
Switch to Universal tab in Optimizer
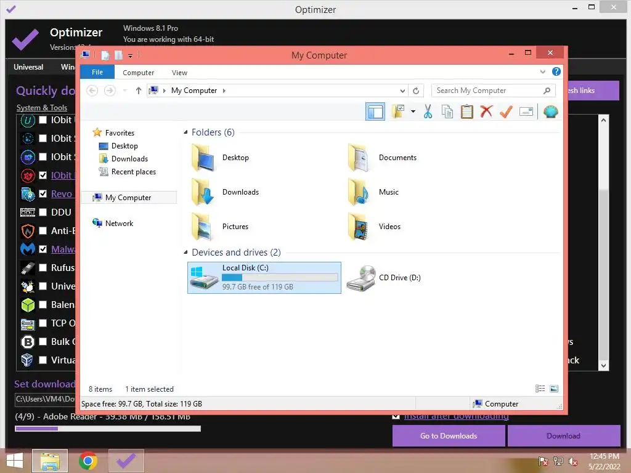tap(28, 67)
